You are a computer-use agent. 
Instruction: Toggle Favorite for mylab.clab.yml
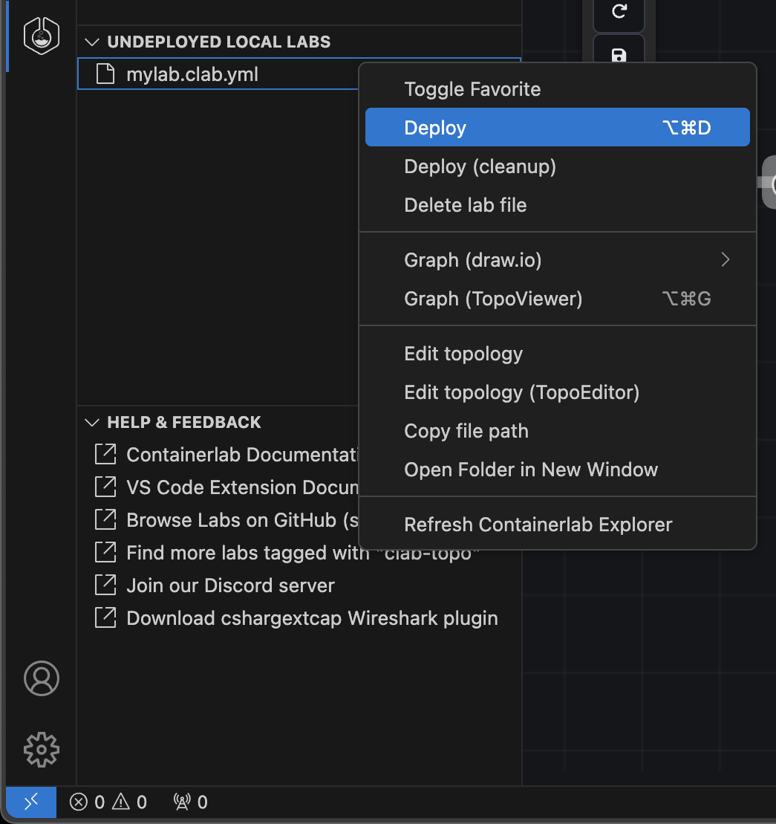click(x=472, y=88)
